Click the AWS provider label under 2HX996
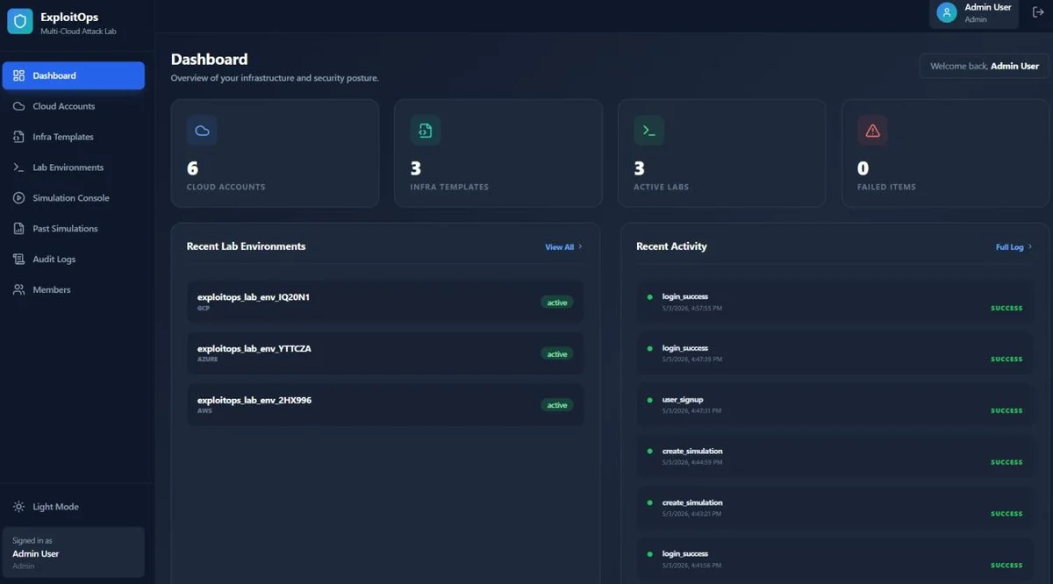The image size is (1053, 584). 204,411
